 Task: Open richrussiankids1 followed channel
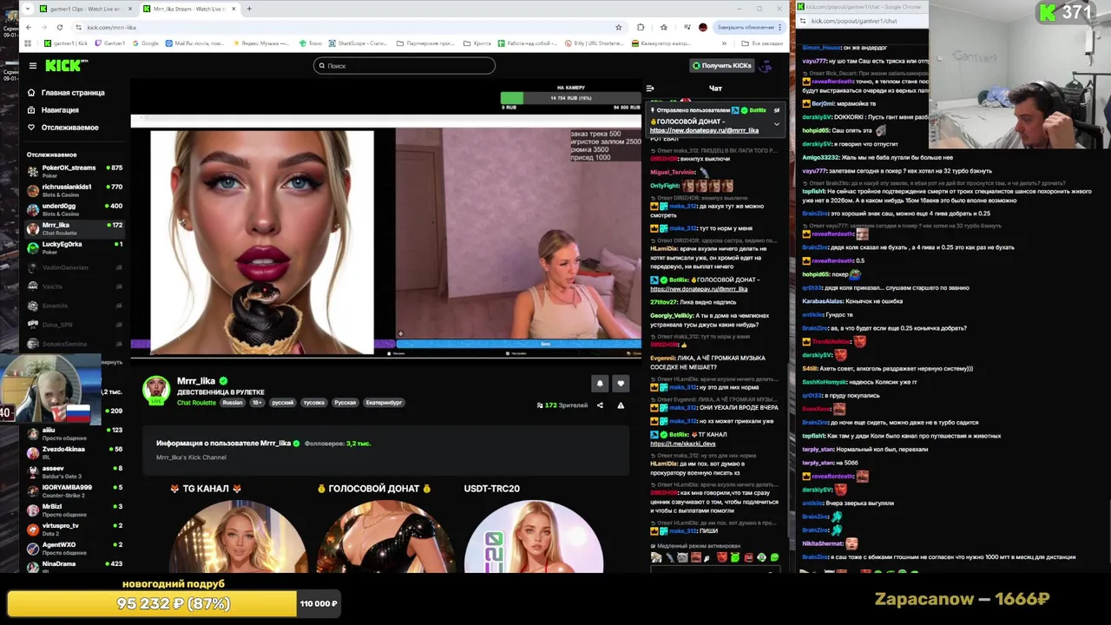pos(75,190)
